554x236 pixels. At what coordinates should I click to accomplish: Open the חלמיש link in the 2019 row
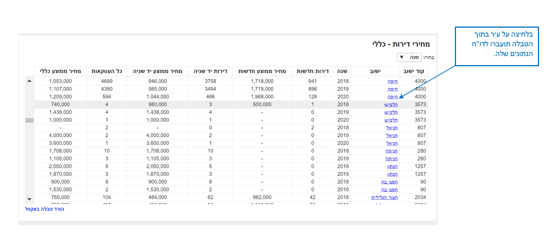391,112
